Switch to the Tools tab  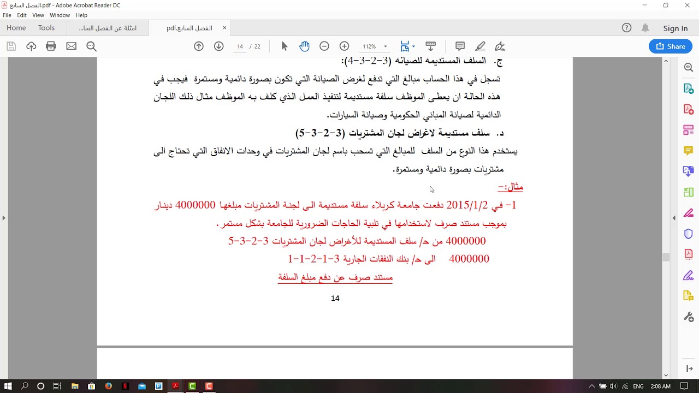pyautogui.click(x=46, y=28)
